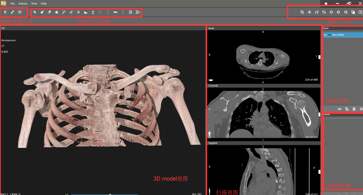Click the plus-minus grow shrink tool
Viewport: 363px width, 195px height.
pyautogui.click(x=93, y=12)
